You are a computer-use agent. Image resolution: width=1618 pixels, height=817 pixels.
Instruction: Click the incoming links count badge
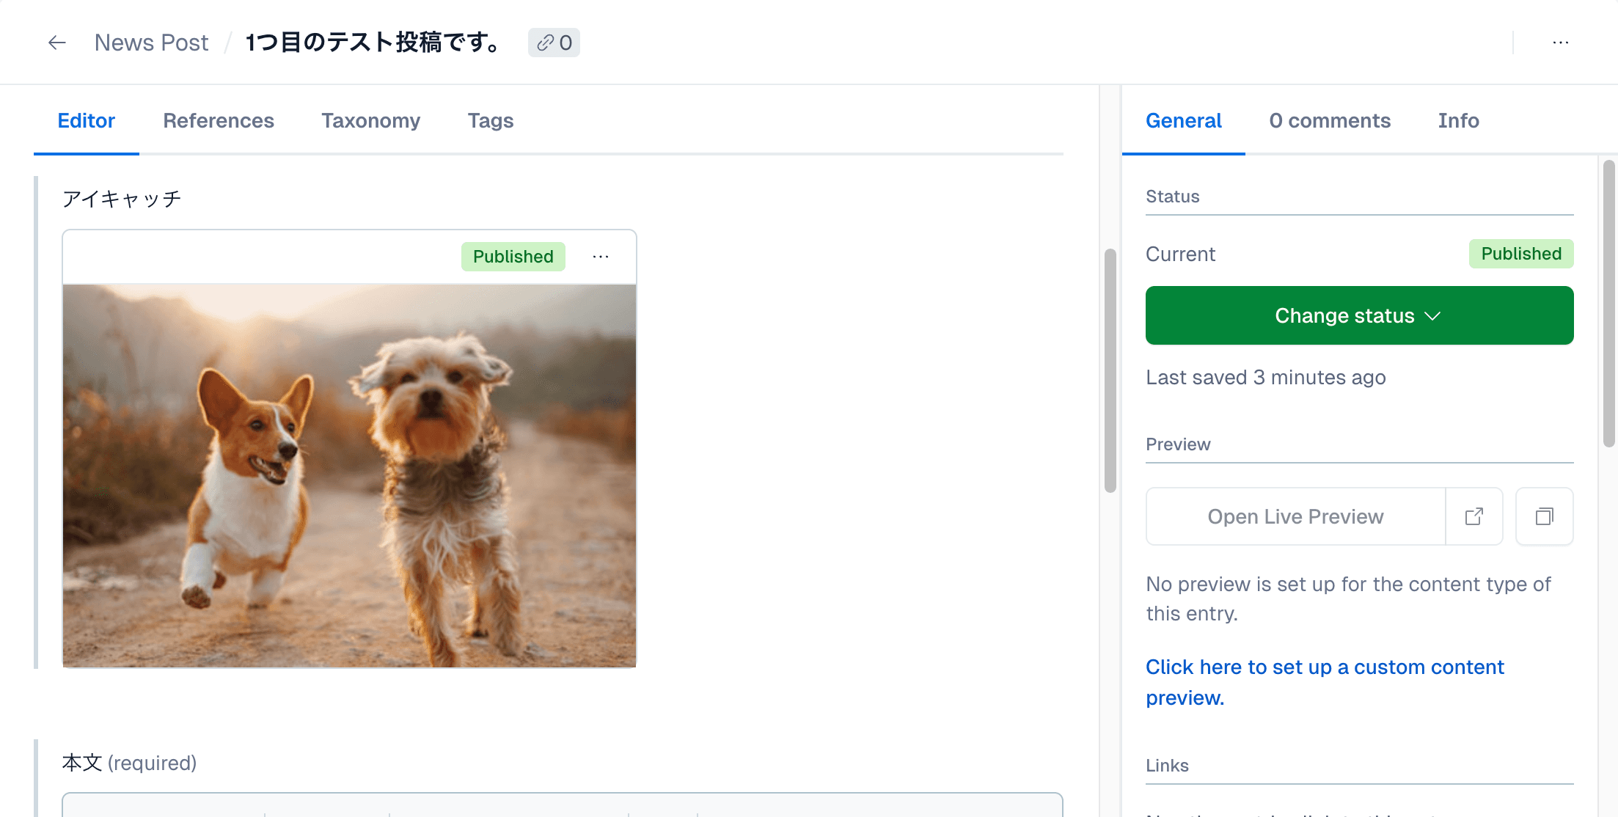click(554, 43)
